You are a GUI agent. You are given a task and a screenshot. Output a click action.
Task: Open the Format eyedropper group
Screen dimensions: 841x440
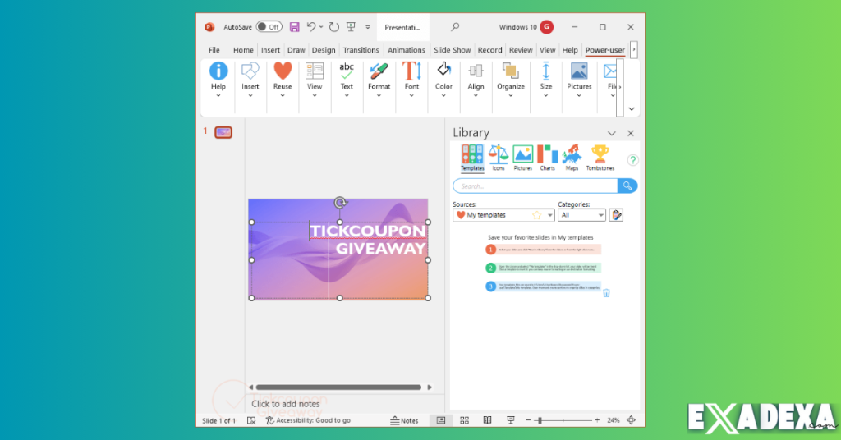[x=379, y=80]
